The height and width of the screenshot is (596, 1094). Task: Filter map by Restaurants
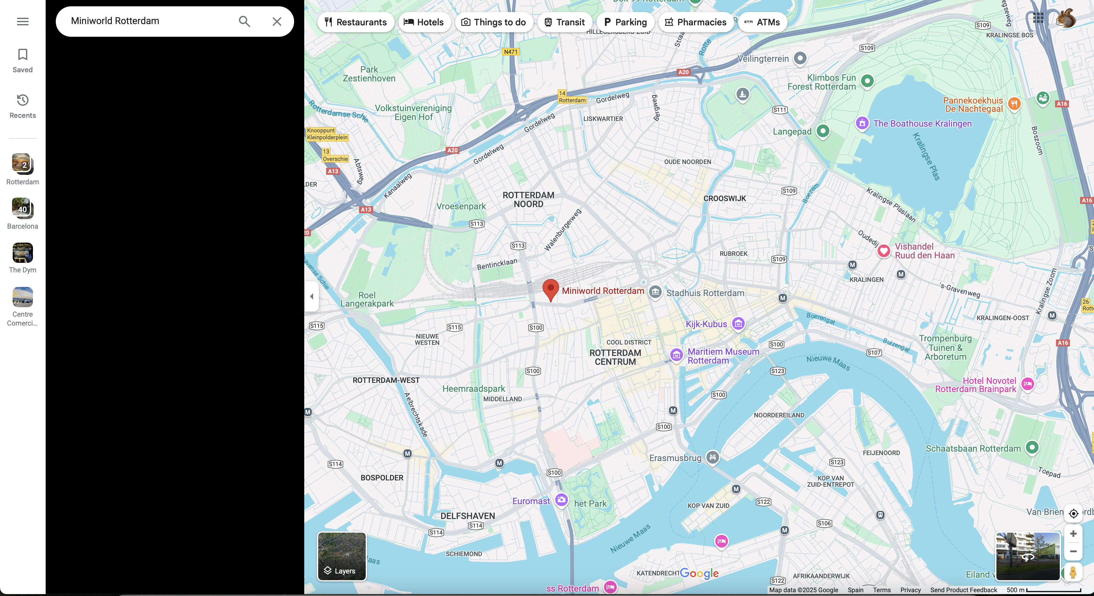point(356,22)
